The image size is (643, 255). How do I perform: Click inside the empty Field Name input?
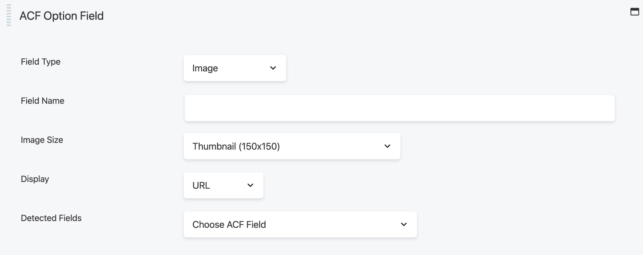(400, 108)
